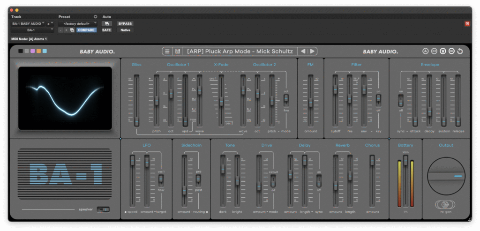480x231 pixels.
Task: Click the plus next preset button
Action: (x=66, y=30)
